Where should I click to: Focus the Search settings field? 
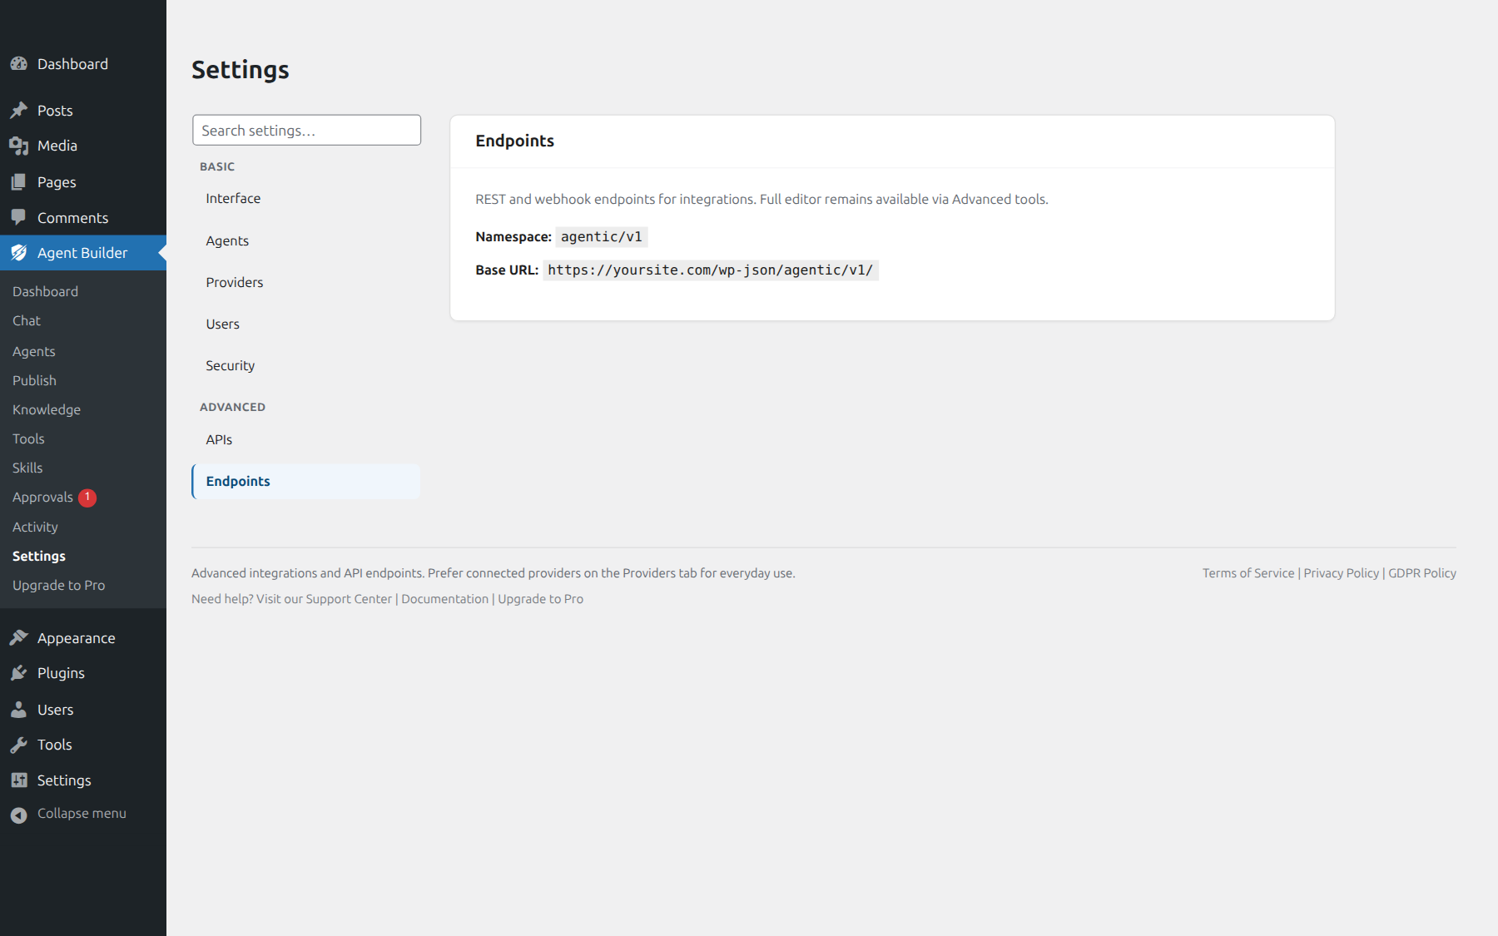tap(306, 131)
